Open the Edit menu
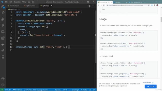Screen dimensions: 162x91 pos(11,2)
